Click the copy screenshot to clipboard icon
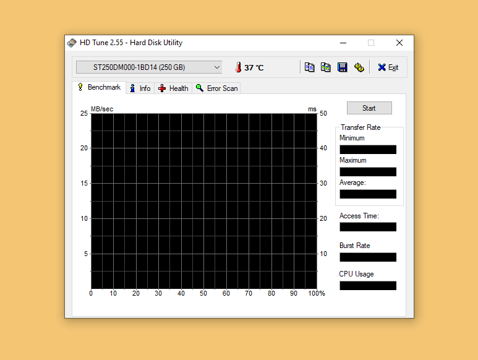The width and height of the screenshot is (478, 360). click(x=326, y=67)
